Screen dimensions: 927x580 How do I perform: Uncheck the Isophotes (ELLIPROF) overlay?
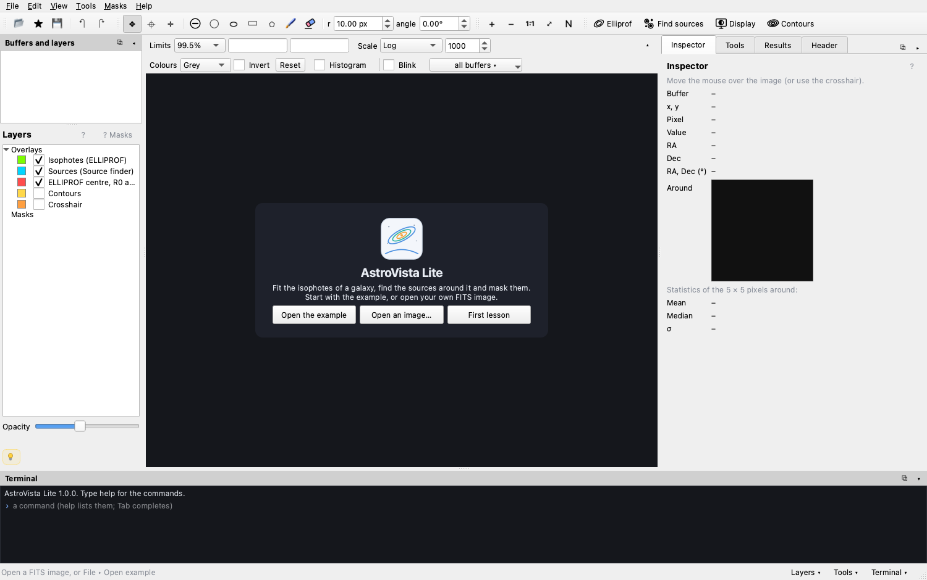(39, 160)
